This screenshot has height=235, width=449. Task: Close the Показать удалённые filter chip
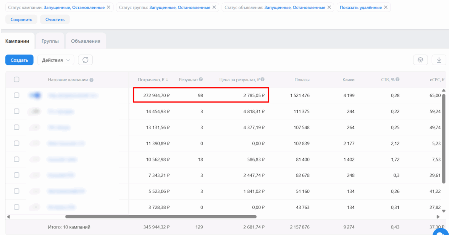point(386,8)
